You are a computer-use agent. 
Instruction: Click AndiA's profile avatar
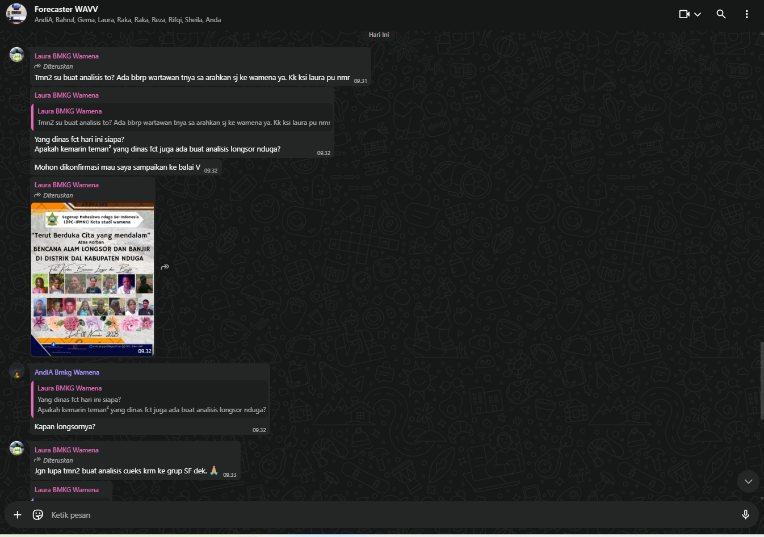(17, 372)
